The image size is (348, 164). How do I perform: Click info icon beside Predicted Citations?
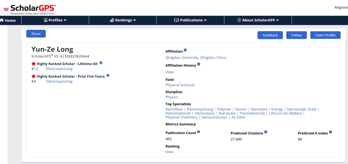pyautogui.click(x=266, y=132)
